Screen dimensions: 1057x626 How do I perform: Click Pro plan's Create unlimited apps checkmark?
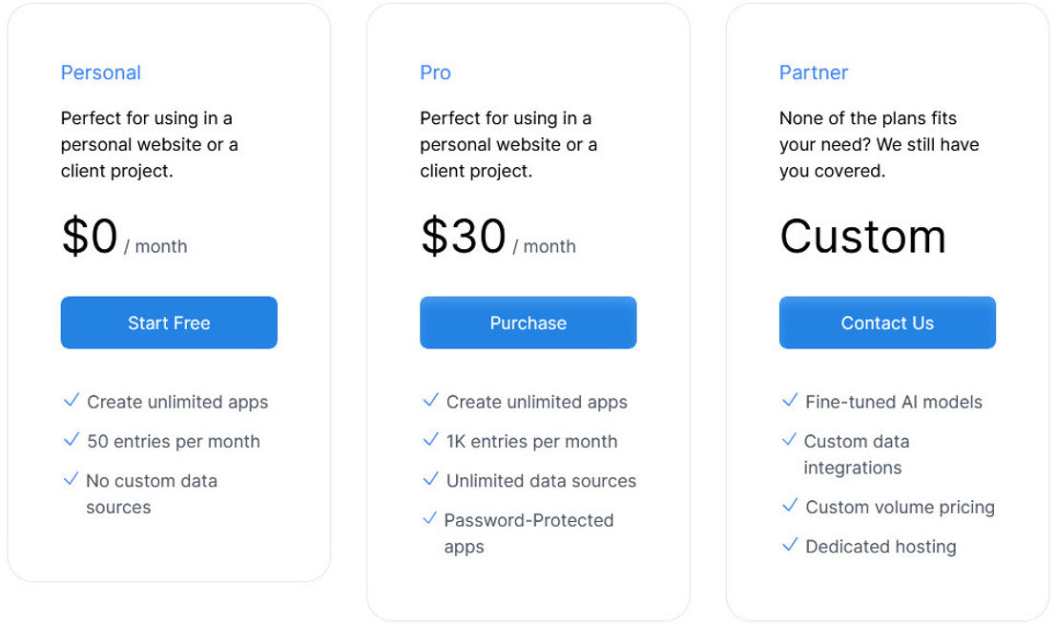pyautogui.click(x=431, y=400)
